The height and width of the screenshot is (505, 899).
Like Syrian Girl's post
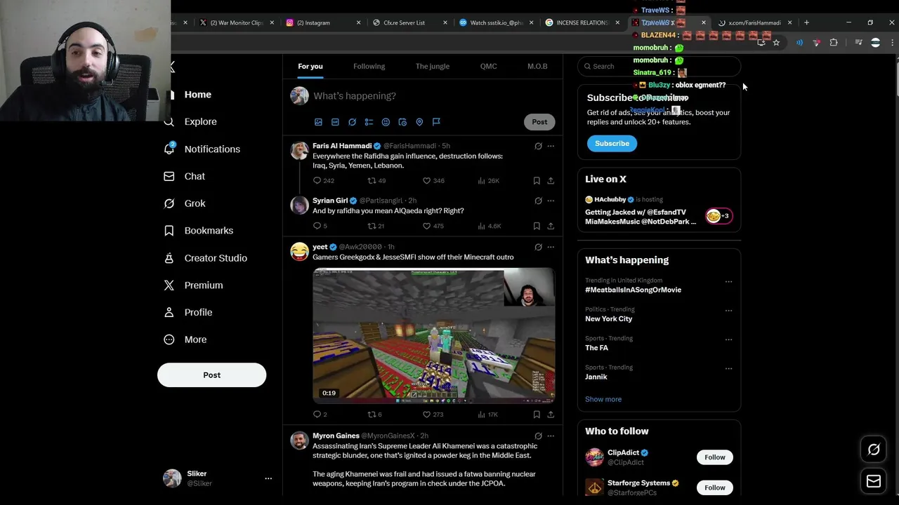(x=426, y=226)
